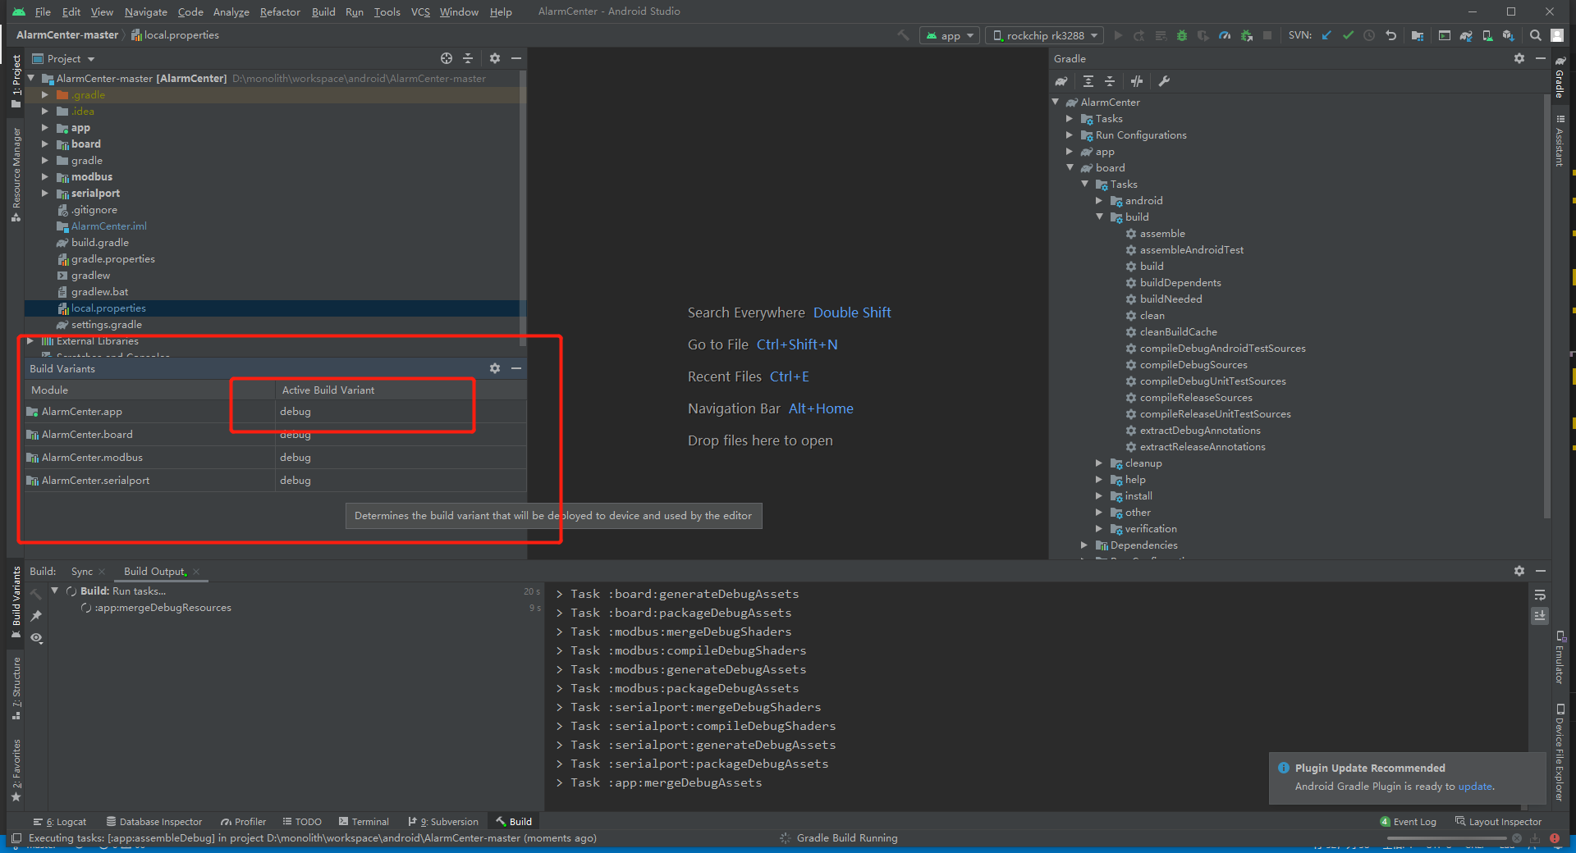Screen dimensions: 1576x853
Task: Switch to the Sync tab in Build panel
Action: tap(81, 571)
